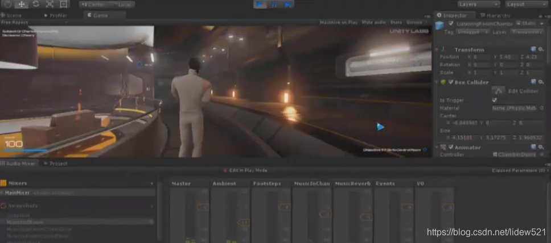This screenshot has height=243, width=551.
Task: Click the Physic Material object field
Action: (515, 108)
